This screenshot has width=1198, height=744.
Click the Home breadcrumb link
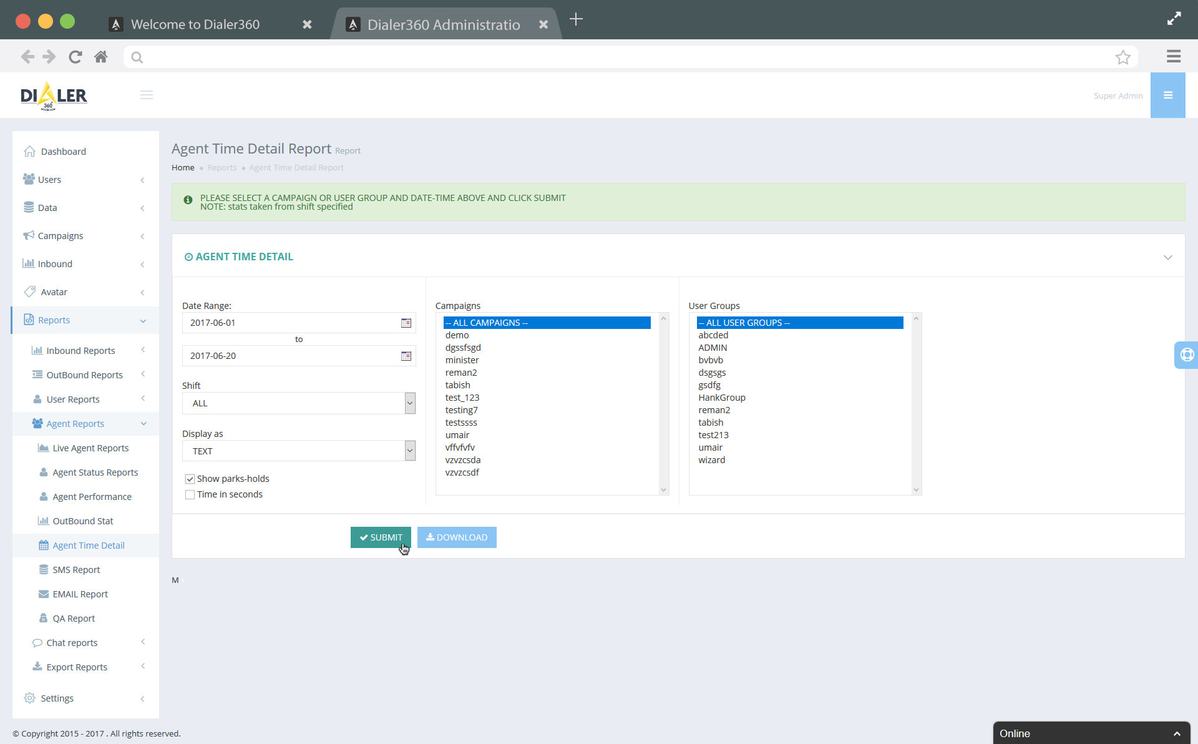(x=183, y=167)
